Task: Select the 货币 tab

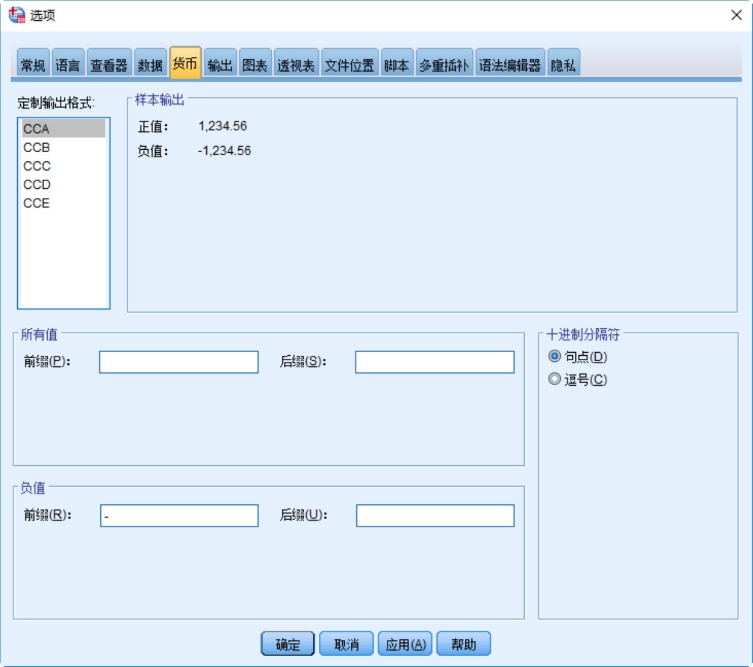Action: click(x=185, y=63)
